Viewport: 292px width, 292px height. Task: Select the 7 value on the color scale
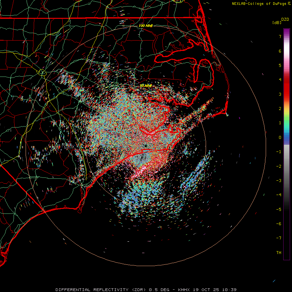click(280, 36)
